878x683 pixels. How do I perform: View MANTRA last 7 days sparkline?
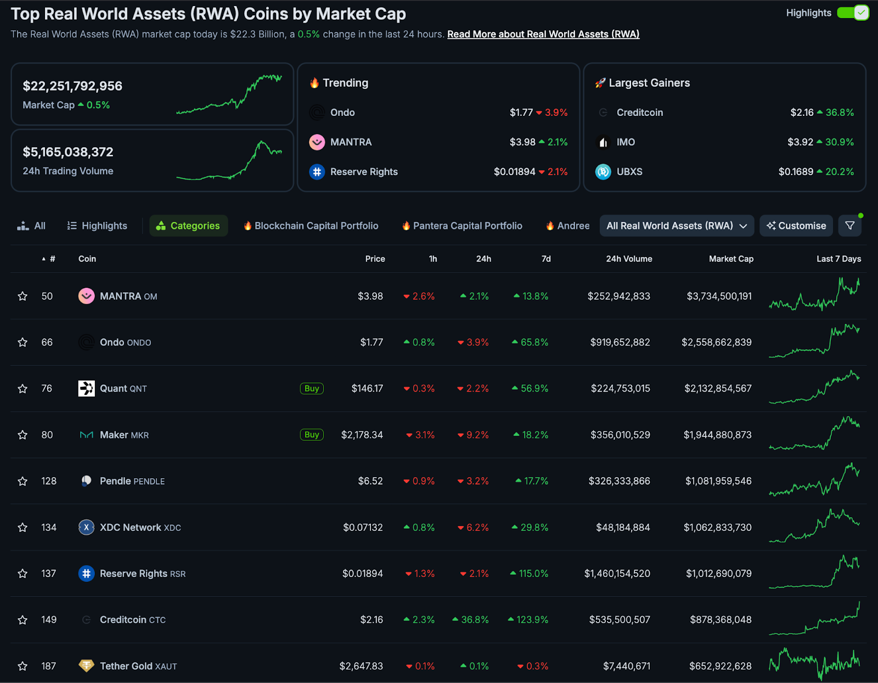814,295
